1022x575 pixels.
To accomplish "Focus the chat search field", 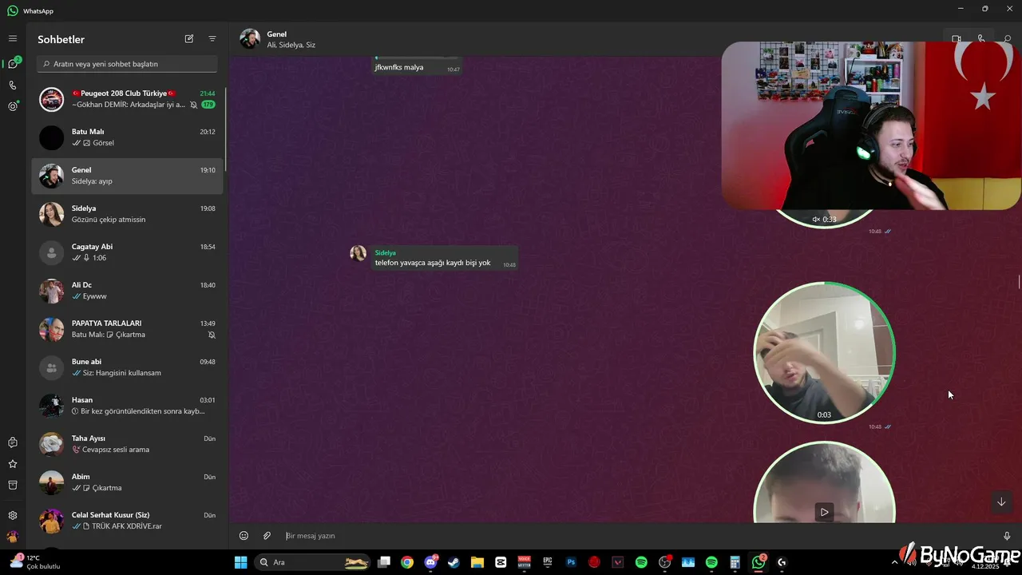I will (x=128, y=64).
